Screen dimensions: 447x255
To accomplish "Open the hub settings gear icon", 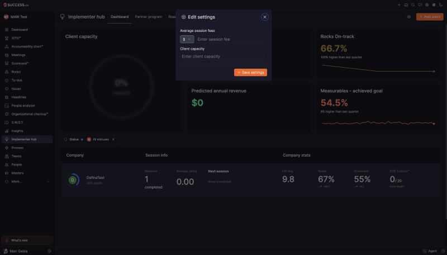I will tap(409, 17).
